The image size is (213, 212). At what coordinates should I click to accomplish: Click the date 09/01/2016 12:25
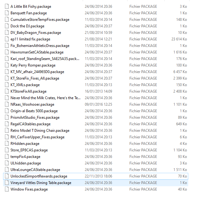click(98, 104)
